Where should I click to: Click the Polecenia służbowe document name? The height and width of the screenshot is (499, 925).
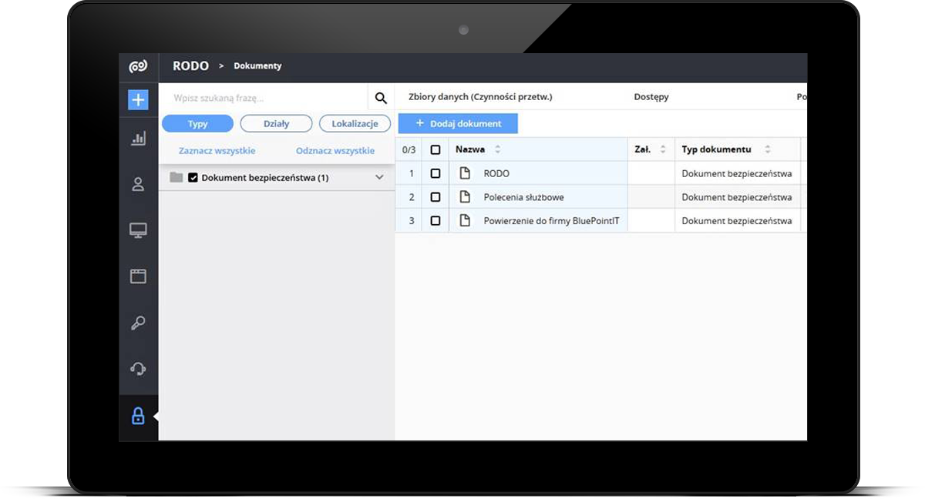click(523, 197)
